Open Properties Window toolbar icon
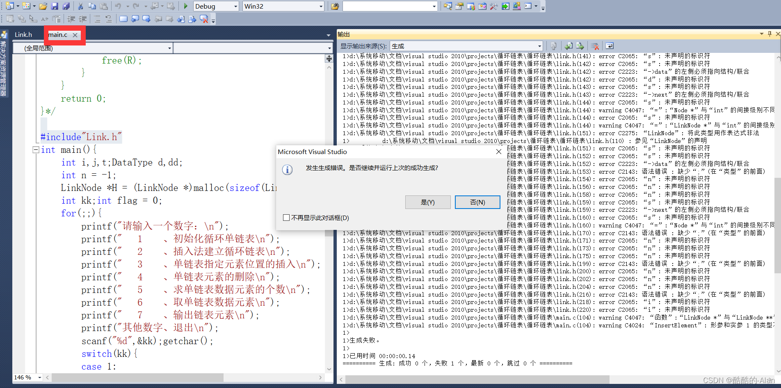 (459, 6)
